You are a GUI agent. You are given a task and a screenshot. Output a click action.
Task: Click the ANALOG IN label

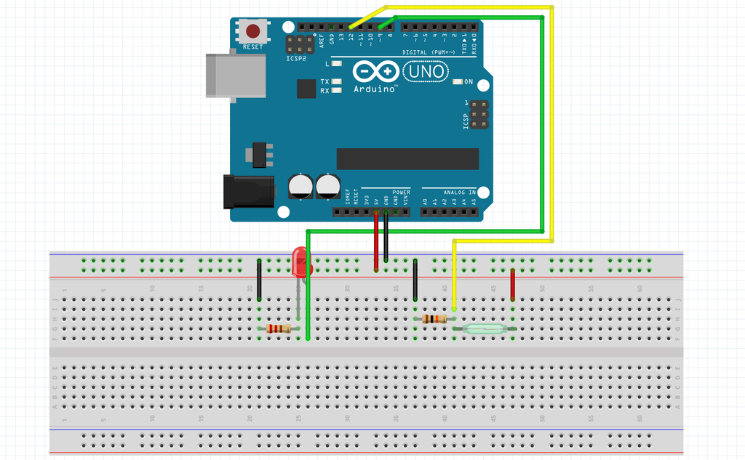click(460, 193)
